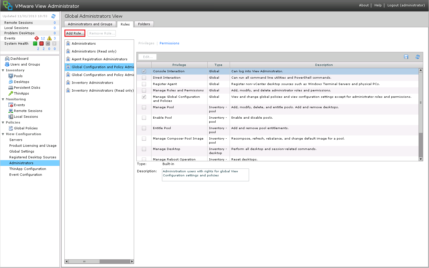Click the refresh icon above the privileges table

tap(417, 57)
